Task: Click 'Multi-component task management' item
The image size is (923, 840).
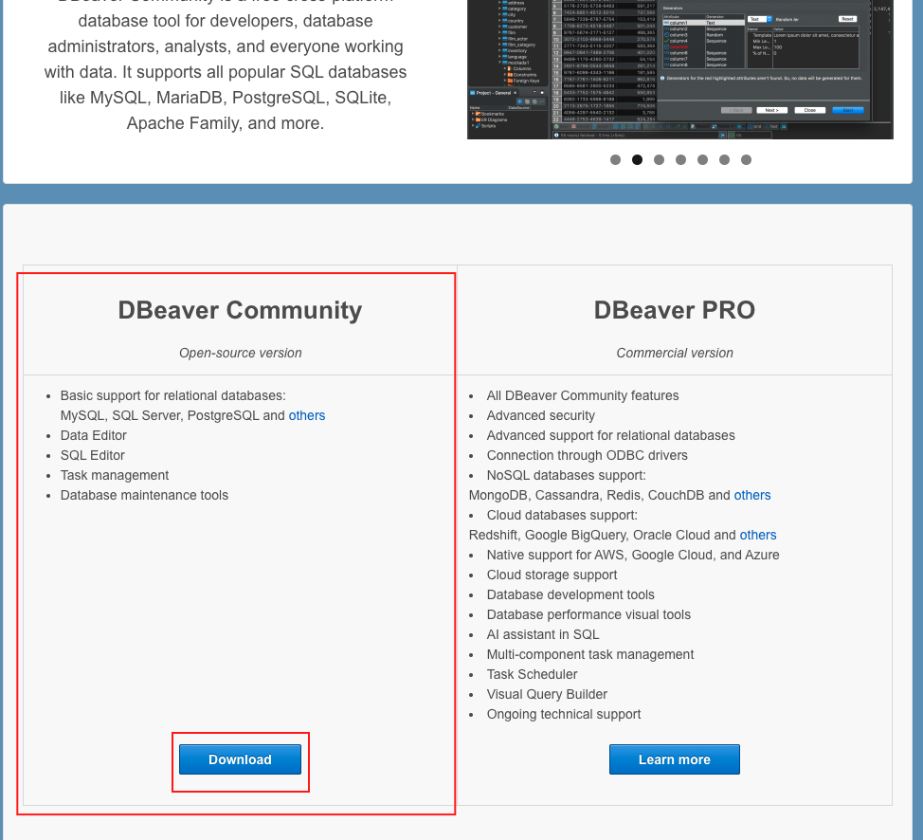Action: point(590,654)
